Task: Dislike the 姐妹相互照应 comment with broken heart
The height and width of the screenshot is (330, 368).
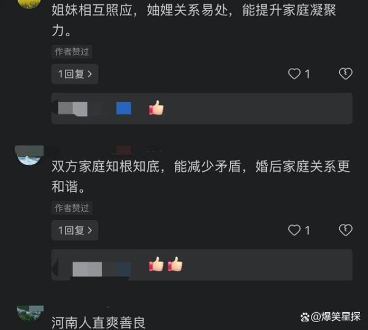Action: [x=345, y=74]
